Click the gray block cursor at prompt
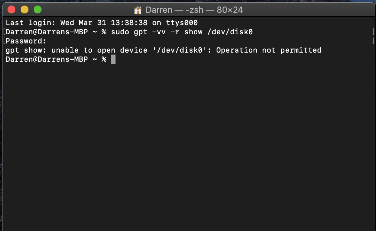The image size is (376, 231). (113, 59)
